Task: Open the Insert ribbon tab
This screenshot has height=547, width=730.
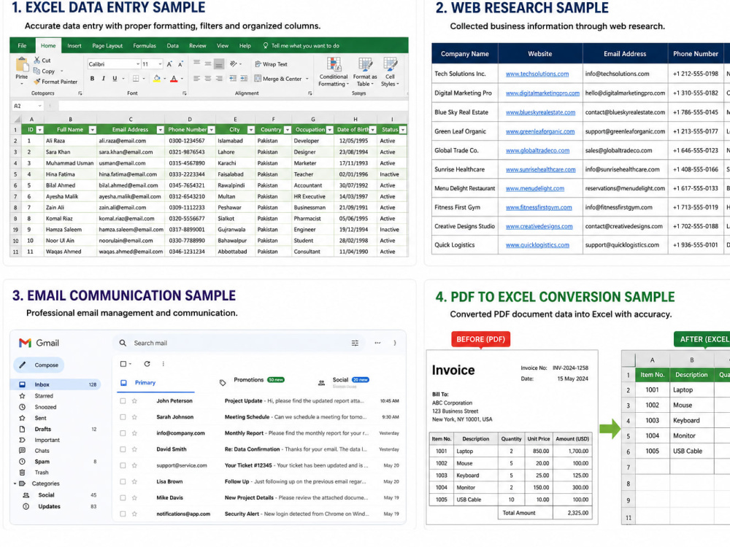Action: pyautogui.click(x=74, y=45)
